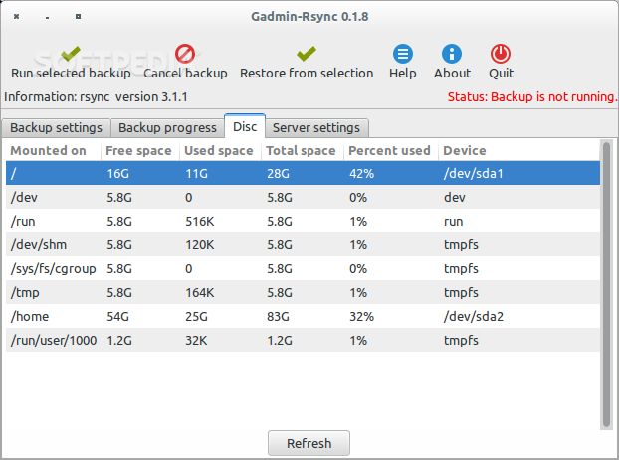Select the /dev/shm mount row

pos(303,244)
